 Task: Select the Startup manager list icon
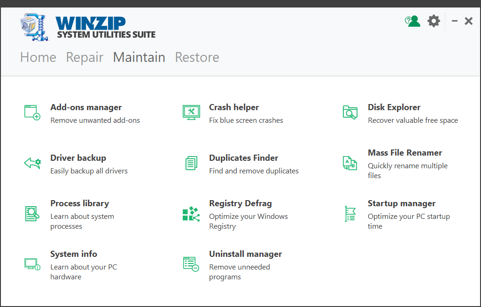point(349,213)
